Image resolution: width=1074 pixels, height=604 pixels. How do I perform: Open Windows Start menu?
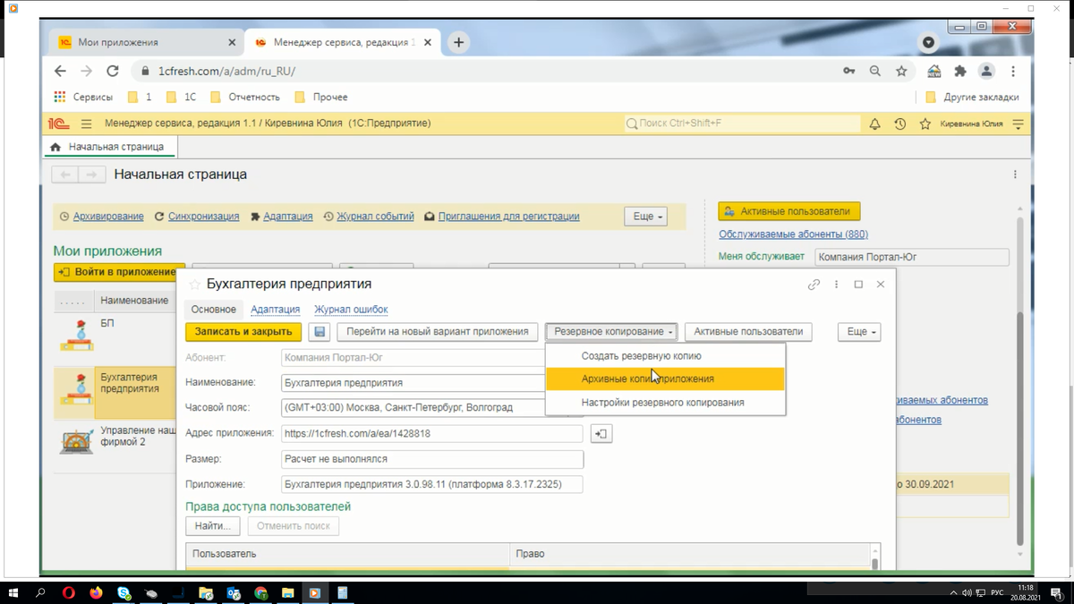13,593
